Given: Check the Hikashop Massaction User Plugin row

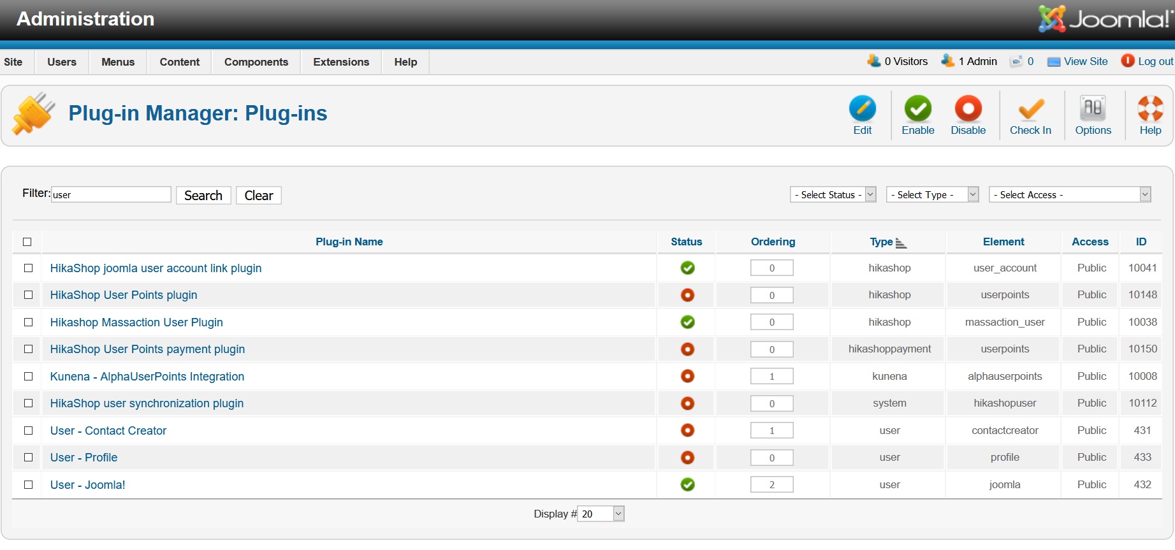Looking at the screenshot, I should click(28, 322).
